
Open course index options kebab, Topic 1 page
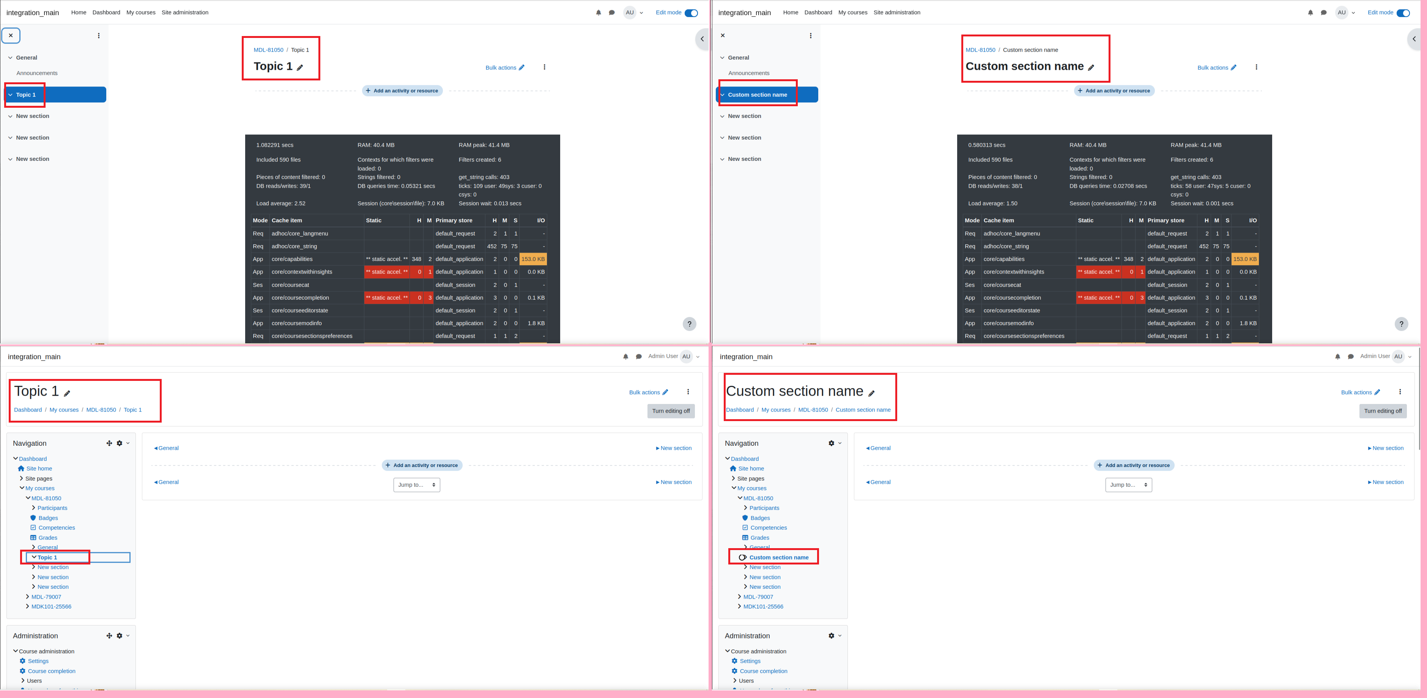tap(99, 35)
